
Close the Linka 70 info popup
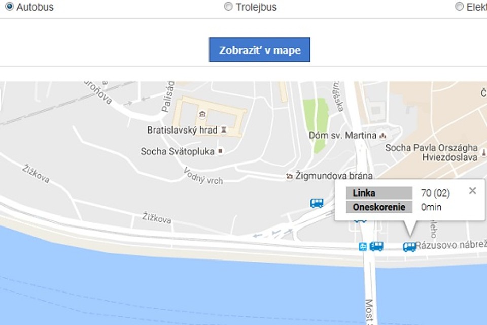pos(472,190)
